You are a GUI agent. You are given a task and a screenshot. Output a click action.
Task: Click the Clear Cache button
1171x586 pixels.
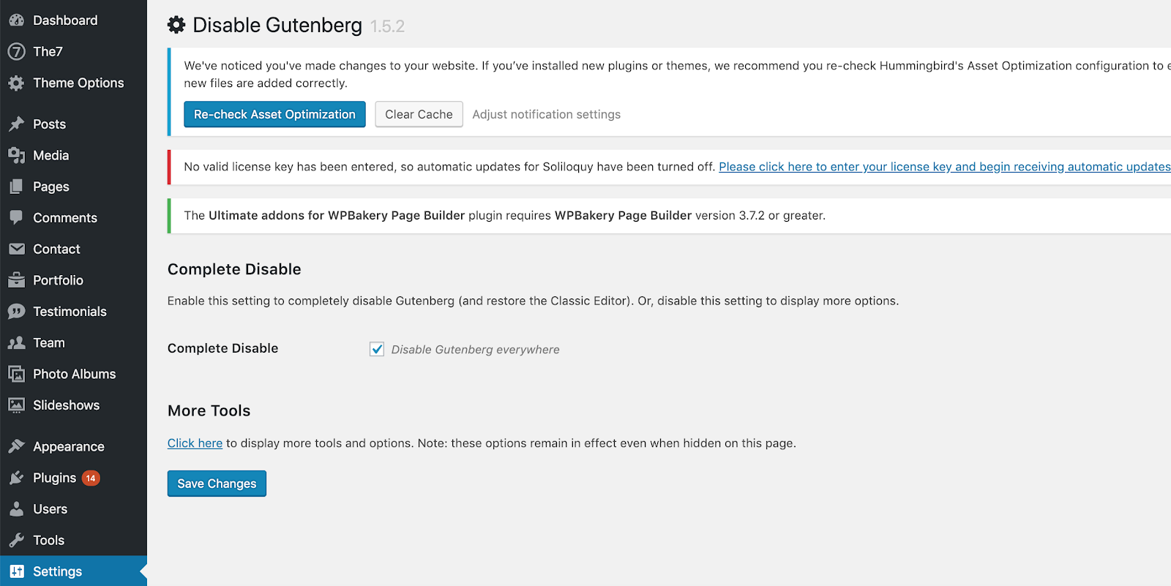(x=419, y=114)
